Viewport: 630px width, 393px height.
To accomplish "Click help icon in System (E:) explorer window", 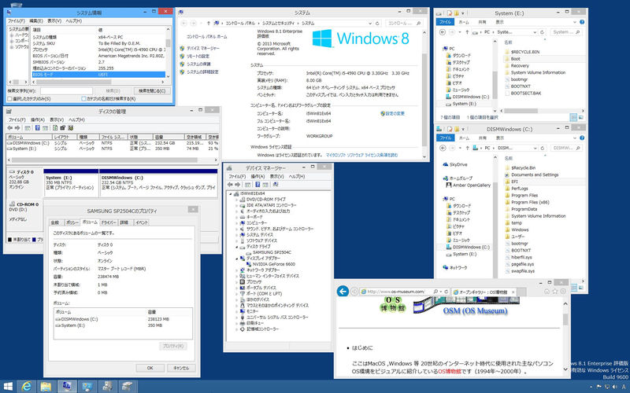I will coord(582,22).
